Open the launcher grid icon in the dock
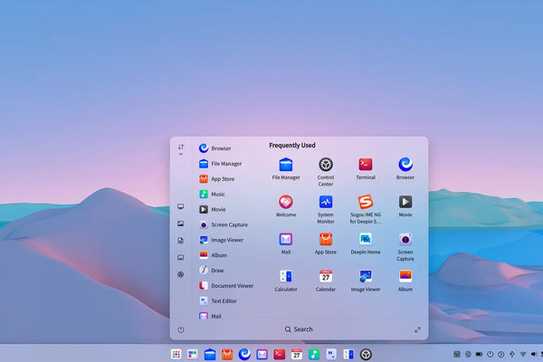Viewport: 543px width, 362px height. [x=176, y=354]
